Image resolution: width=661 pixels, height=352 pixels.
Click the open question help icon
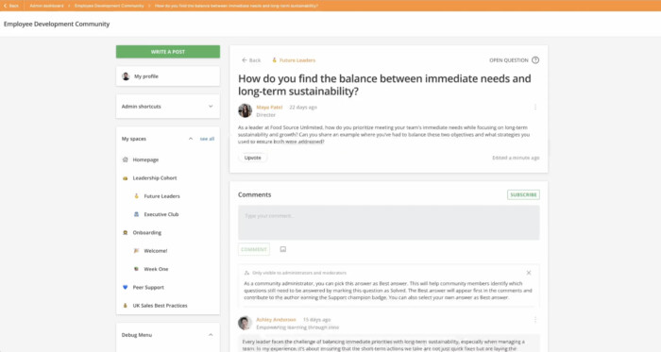click(535, 60)
